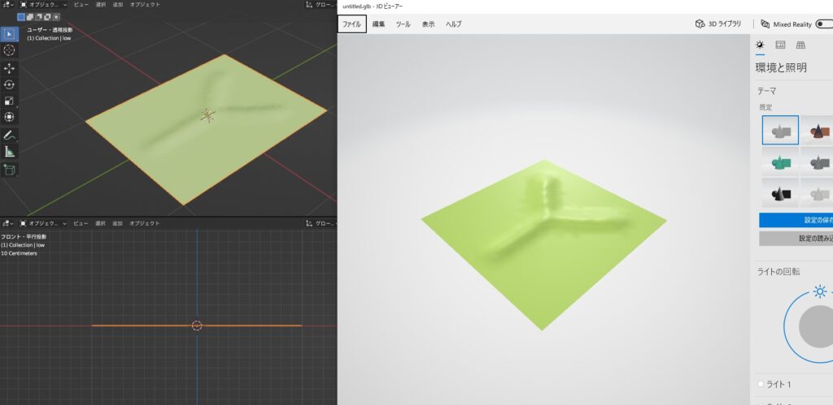
Task: Toggle the Mixed Reality switch
Action: (x=823, y=24)
